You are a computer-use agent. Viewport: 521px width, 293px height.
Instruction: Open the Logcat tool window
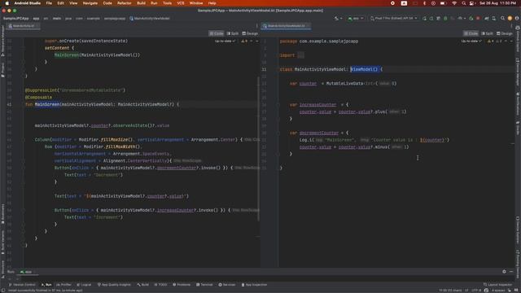tap(84, 285)
